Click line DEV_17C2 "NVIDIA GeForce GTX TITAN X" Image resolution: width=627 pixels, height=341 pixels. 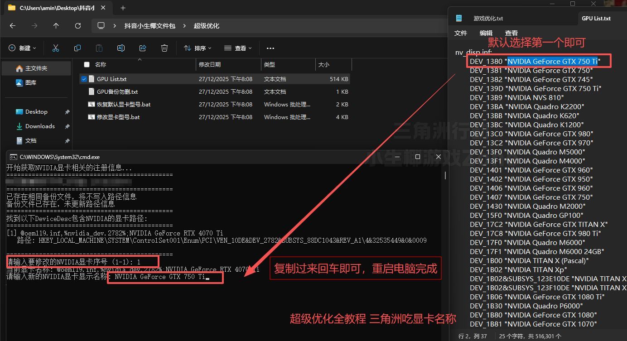pos(539,224)
